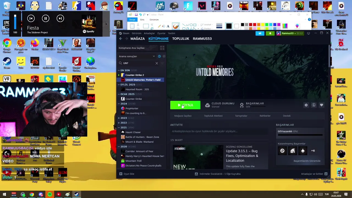Open Tartışmalar link

tap(241, 116)
